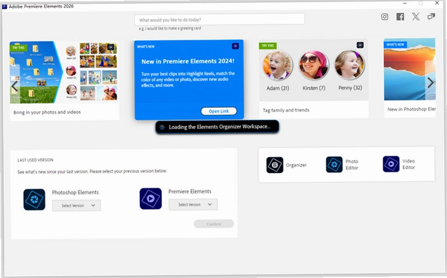This screenshot has height=278, width=447.
Task: Click the Premiere icon on What's New card
Action: coord(235,46)
